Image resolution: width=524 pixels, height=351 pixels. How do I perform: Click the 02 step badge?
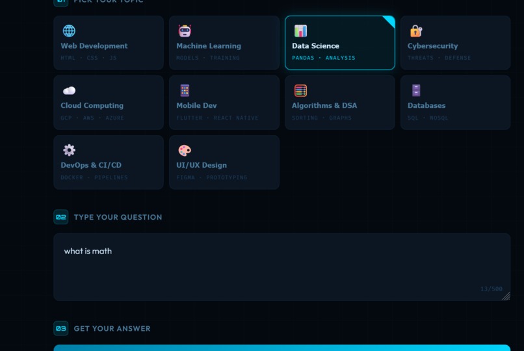click(x=61, y=217)
